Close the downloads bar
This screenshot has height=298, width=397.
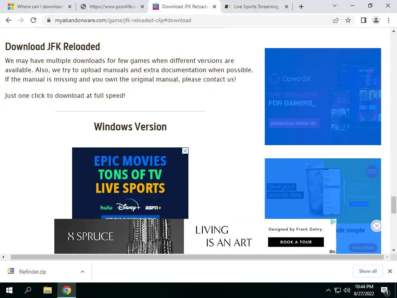(x=390, y=271)
